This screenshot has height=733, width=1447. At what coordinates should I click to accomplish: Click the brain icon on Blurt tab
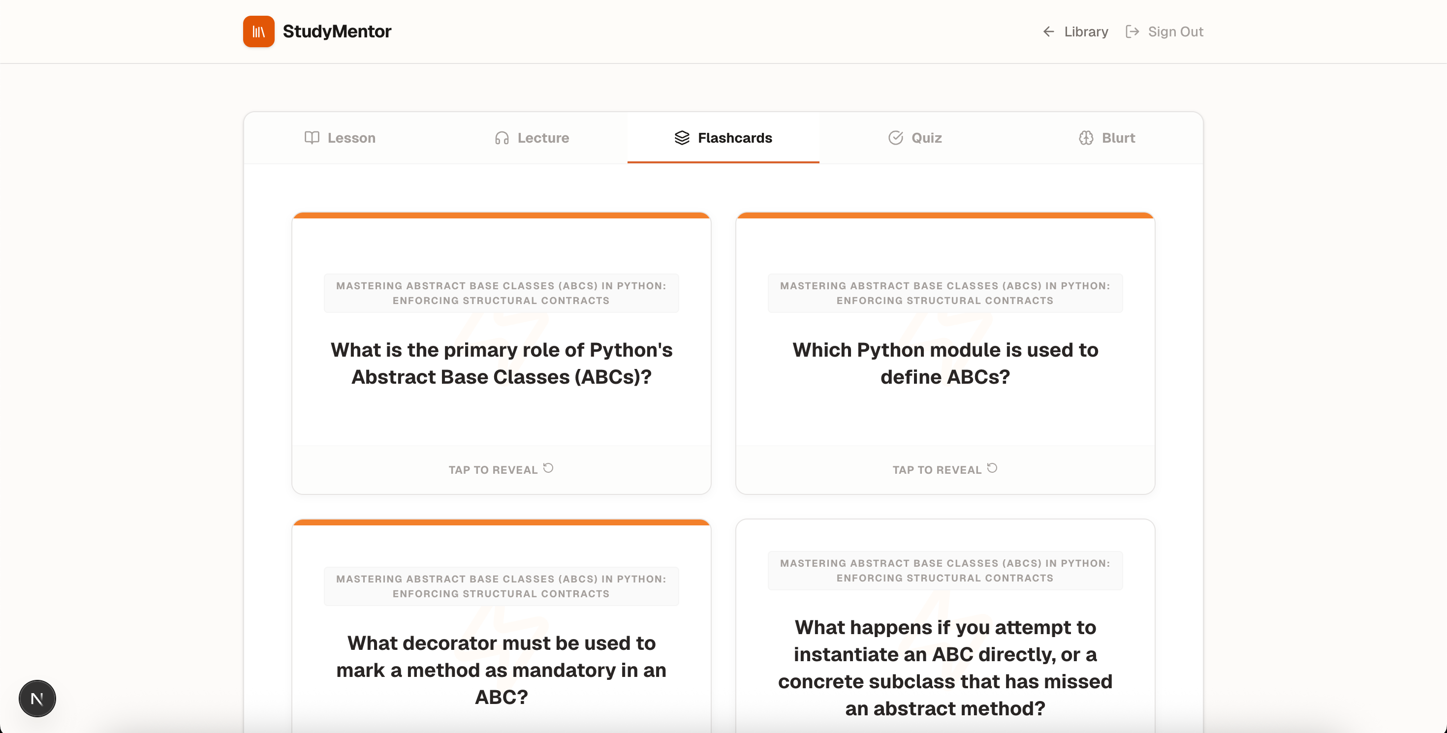click(1086, 138)
